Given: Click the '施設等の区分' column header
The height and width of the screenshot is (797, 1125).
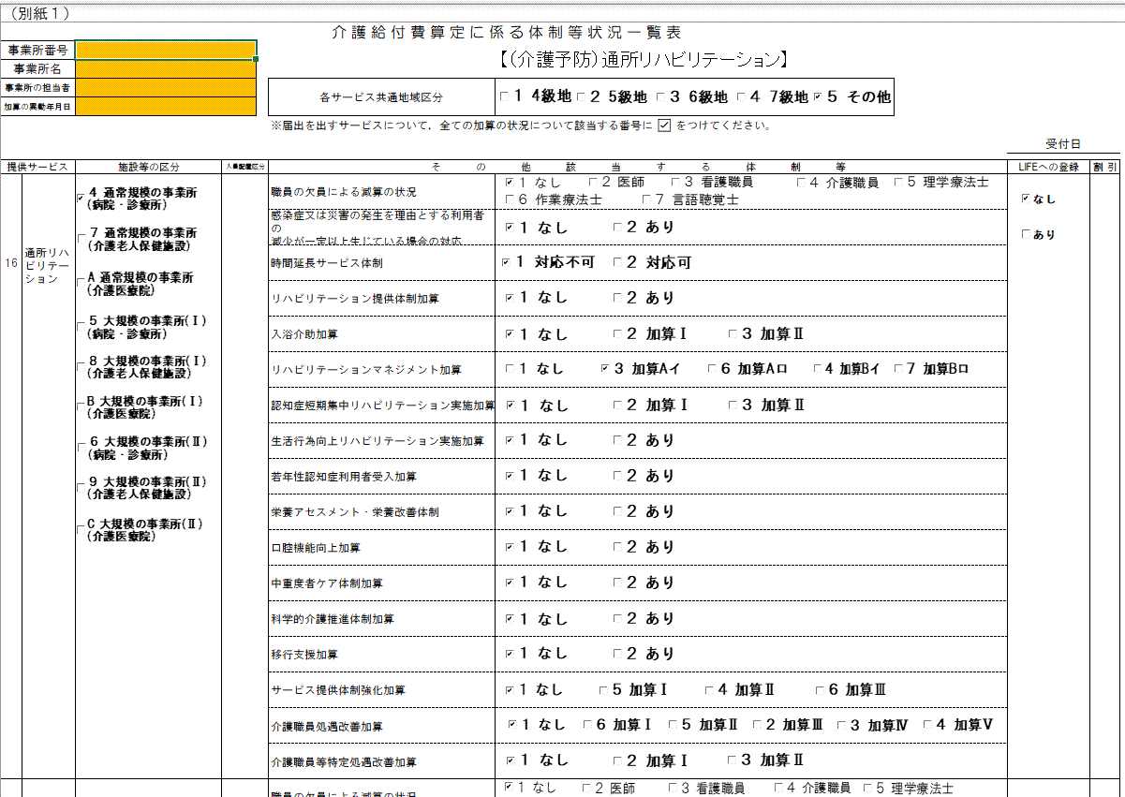Looking at the screenshot, I should coord(148,167).
